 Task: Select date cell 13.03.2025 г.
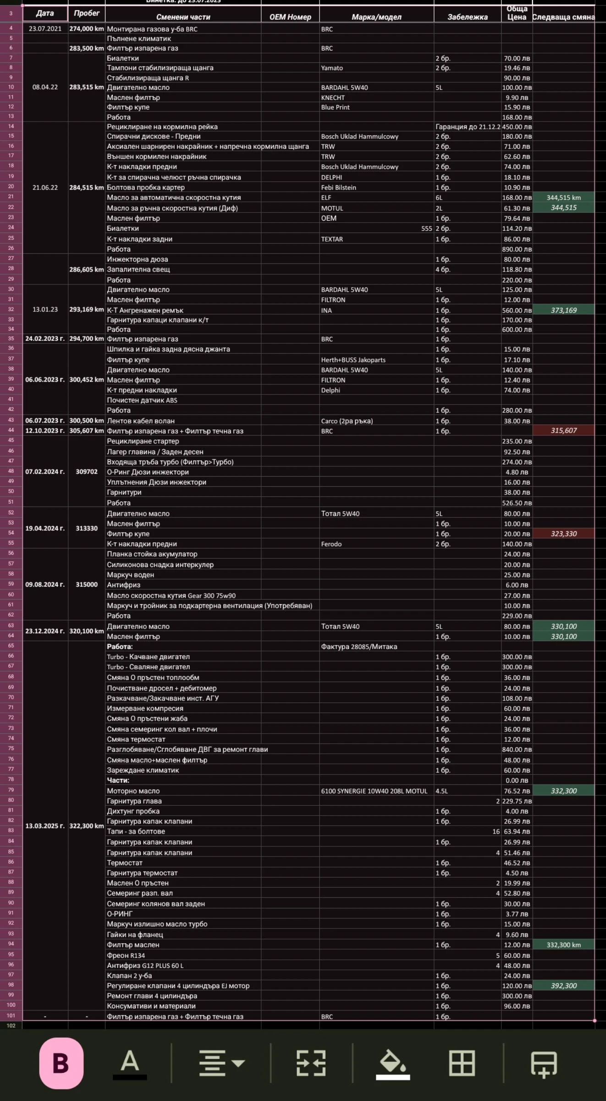pyautogui.click(x=45, y=826)
